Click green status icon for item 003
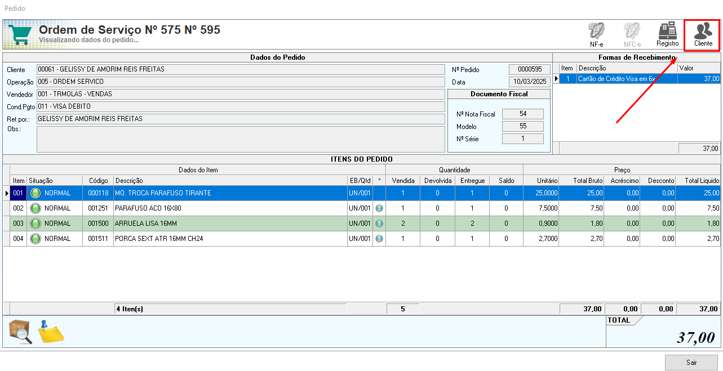Viewport: 723px width, 371px height. point(36,224)
